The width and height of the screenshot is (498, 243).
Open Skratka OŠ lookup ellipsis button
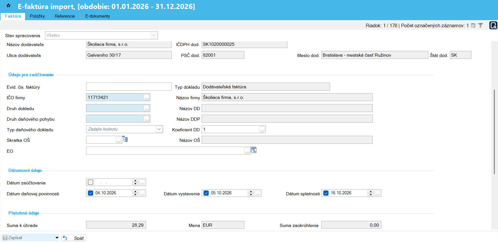pyautogui.click(x=118, y=140)
